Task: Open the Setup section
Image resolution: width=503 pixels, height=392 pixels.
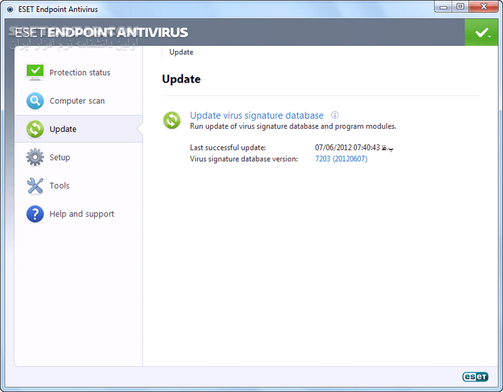Action: pyautogui.click(x=79, y=157)
